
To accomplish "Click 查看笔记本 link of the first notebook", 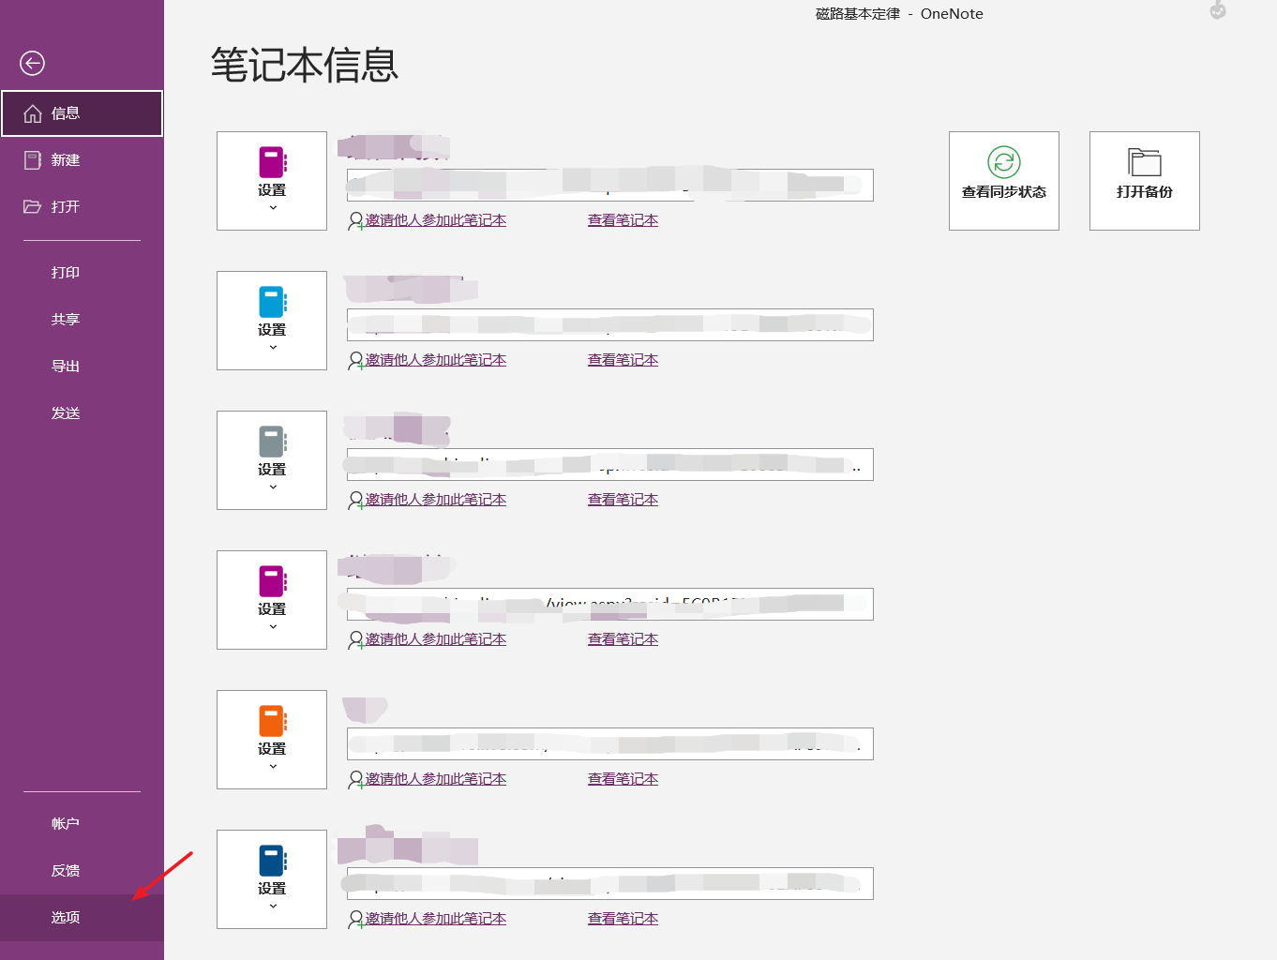I will coord(623,219).
